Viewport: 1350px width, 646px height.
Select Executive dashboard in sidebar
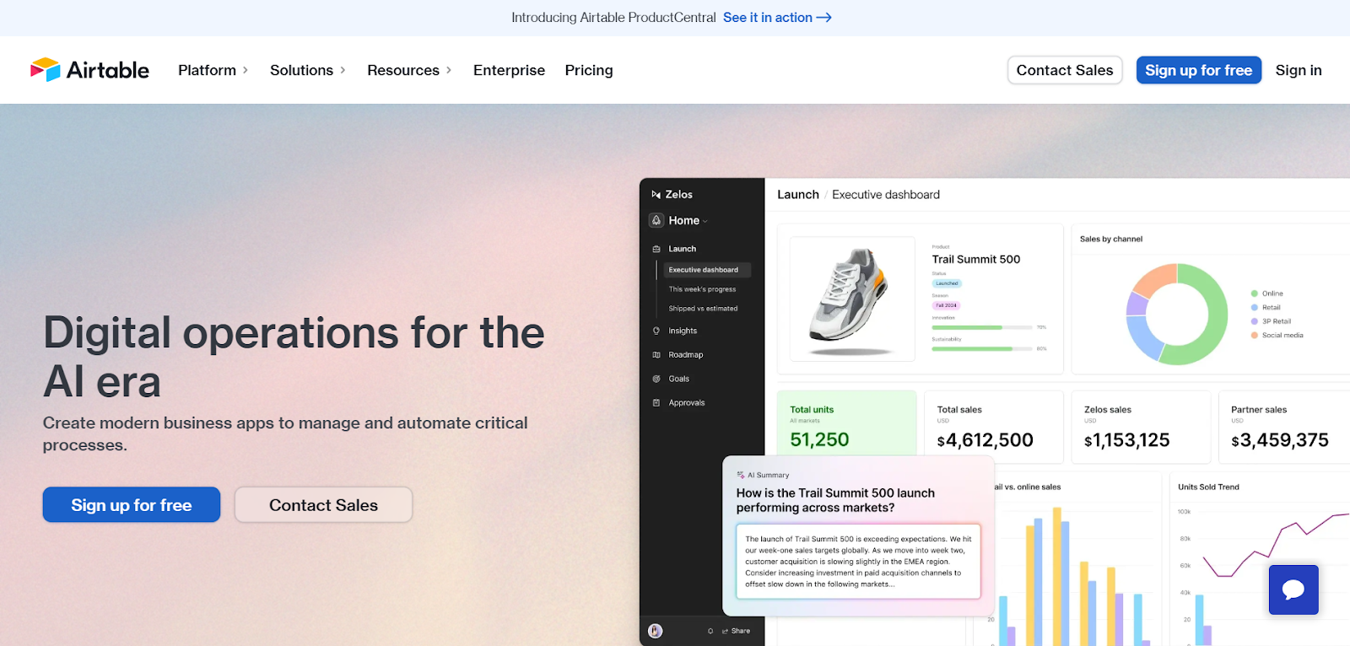coord(707,270)
